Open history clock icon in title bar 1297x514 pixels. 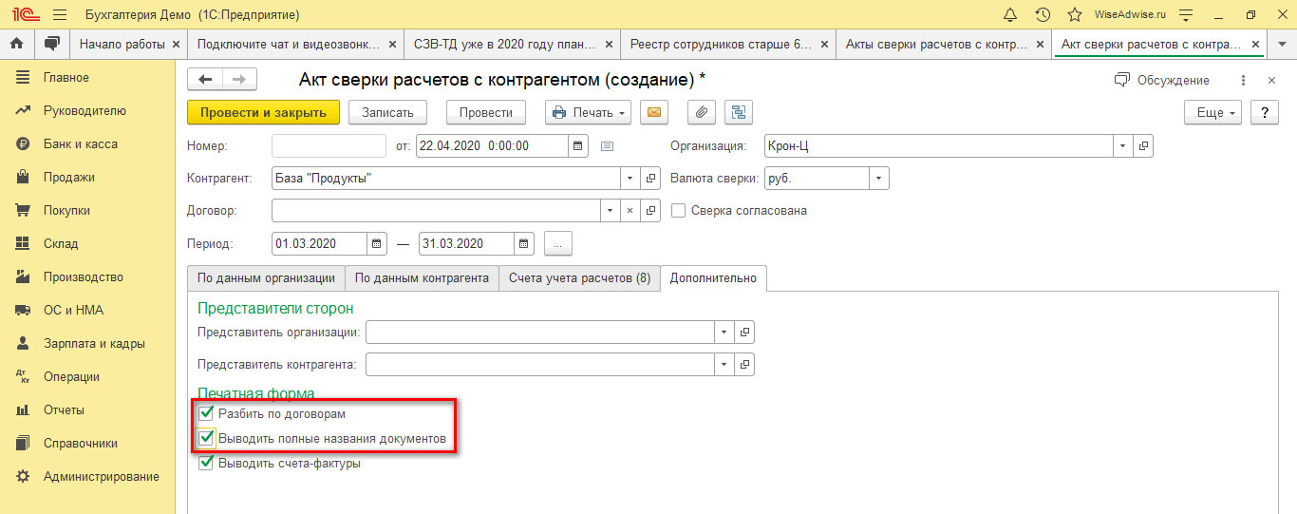click(1043, 15)
